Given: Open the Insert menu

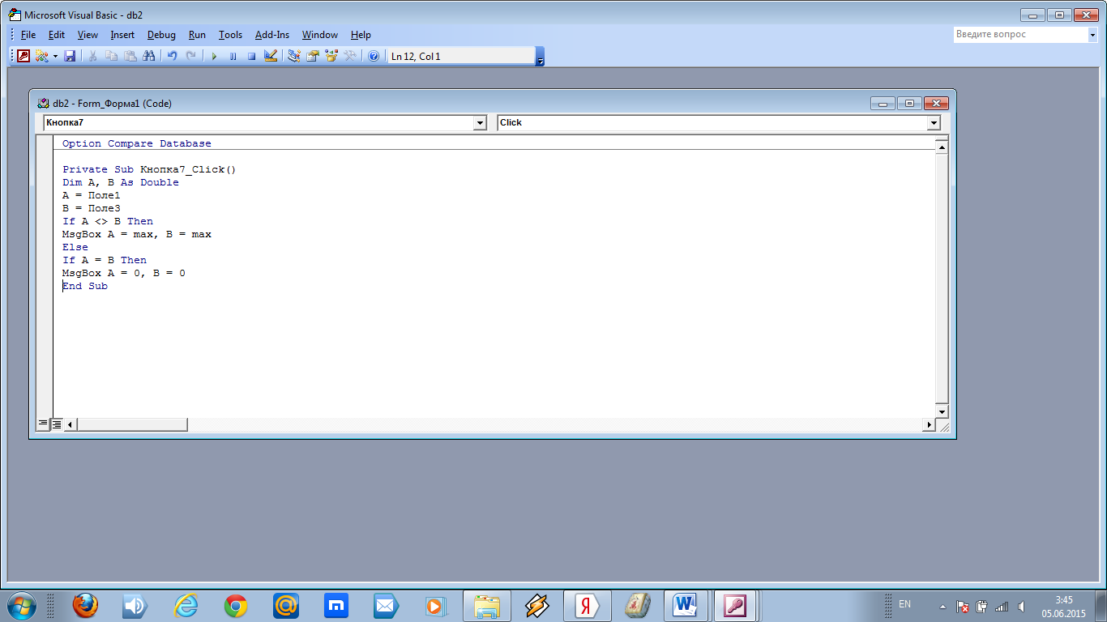Looking at the screenshot, I should coord(122,35).
